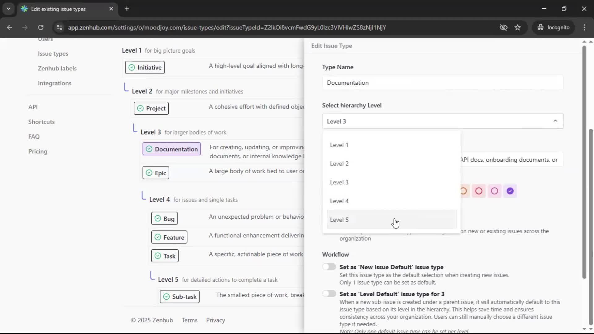The image size is (594, 334).
Task: Click the Bug issue type icon
Action: (x=158, y=218)
